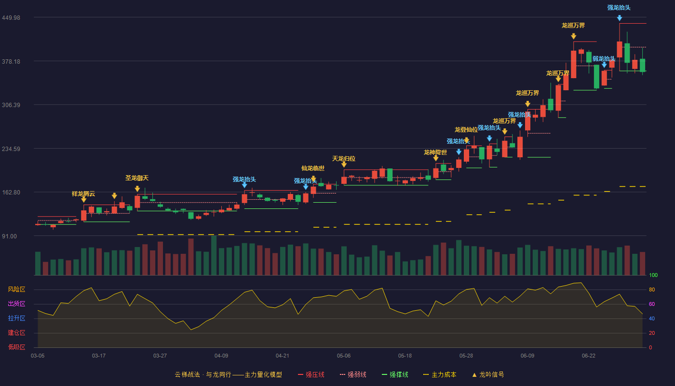Click the 低吸区 zone label
Image resolution: width=675 pixels, height=386 pixels.
click(x=16, y=347)
